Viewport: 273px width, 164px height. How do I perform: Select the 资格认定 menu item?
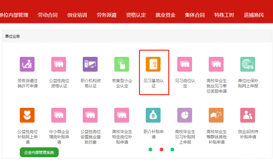point(136,15)
